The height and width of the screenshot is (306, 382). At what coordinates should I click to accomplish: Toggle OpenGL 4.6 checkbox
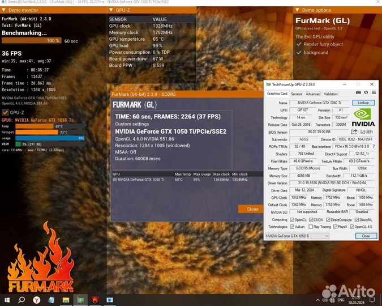352,227
